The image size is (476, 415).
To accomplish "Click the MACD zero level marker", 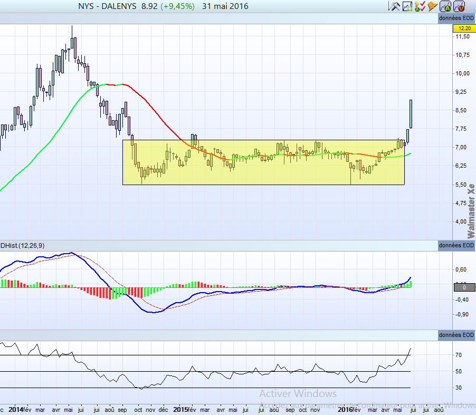I will [x=464, y=287].
